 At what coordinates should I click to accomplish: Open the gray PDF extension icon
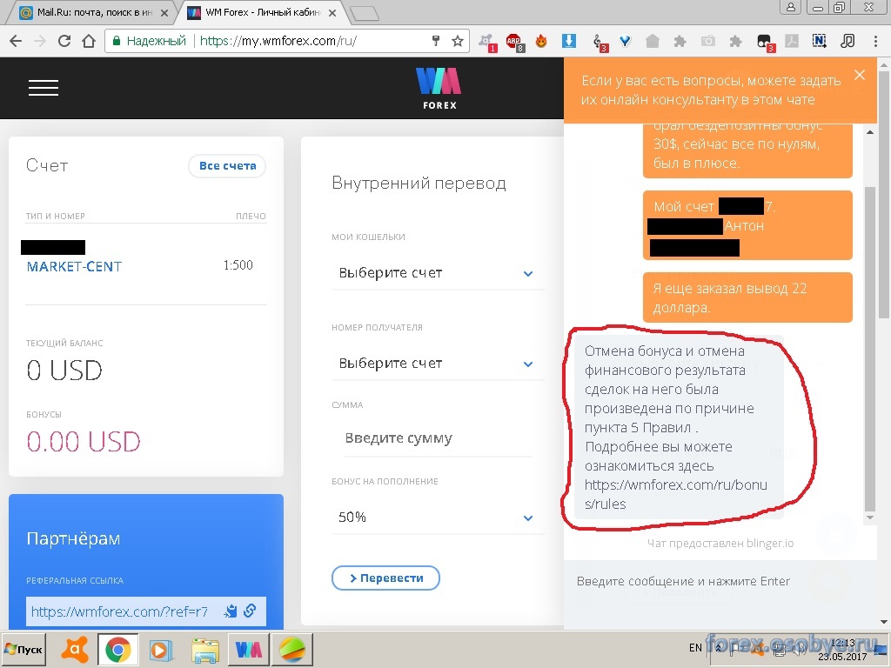(x=792, y=41)
